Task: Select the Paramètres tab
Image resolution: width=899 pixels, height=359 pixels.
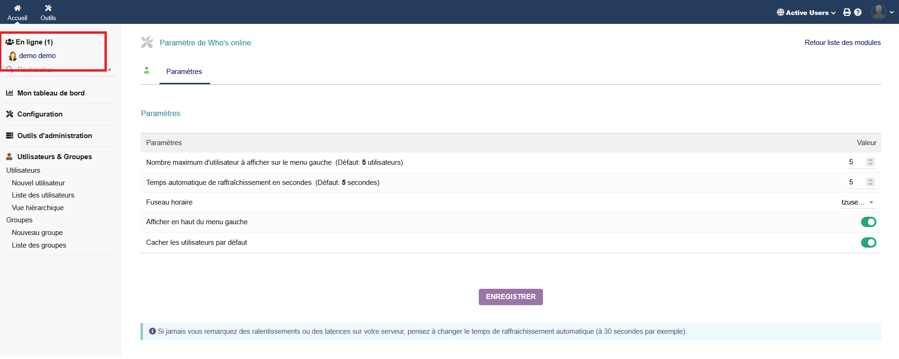Action: (184, 72)
